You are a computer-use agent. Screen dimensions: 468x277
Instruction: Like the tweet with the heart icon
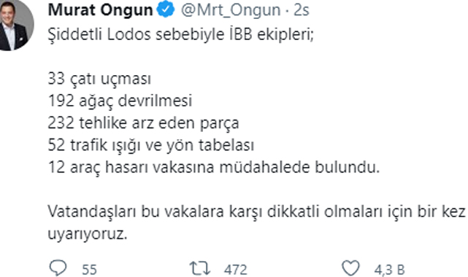350,268
